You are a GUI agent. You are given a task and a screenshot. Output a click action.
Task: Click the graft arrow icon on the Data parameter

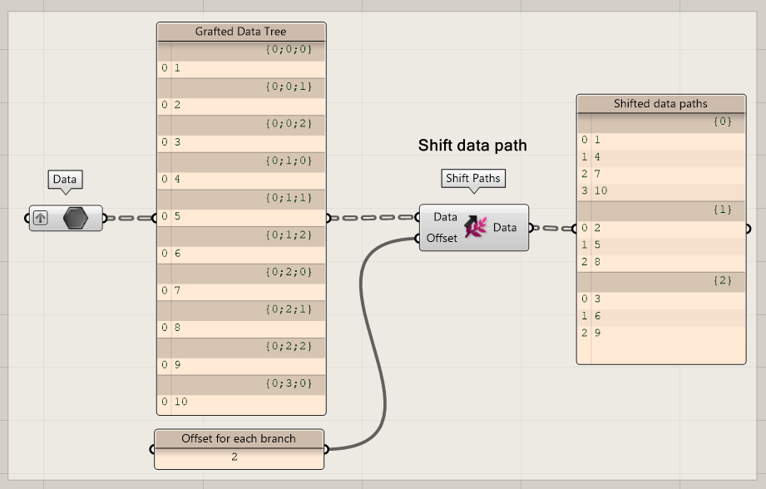[x=40, y=219]
